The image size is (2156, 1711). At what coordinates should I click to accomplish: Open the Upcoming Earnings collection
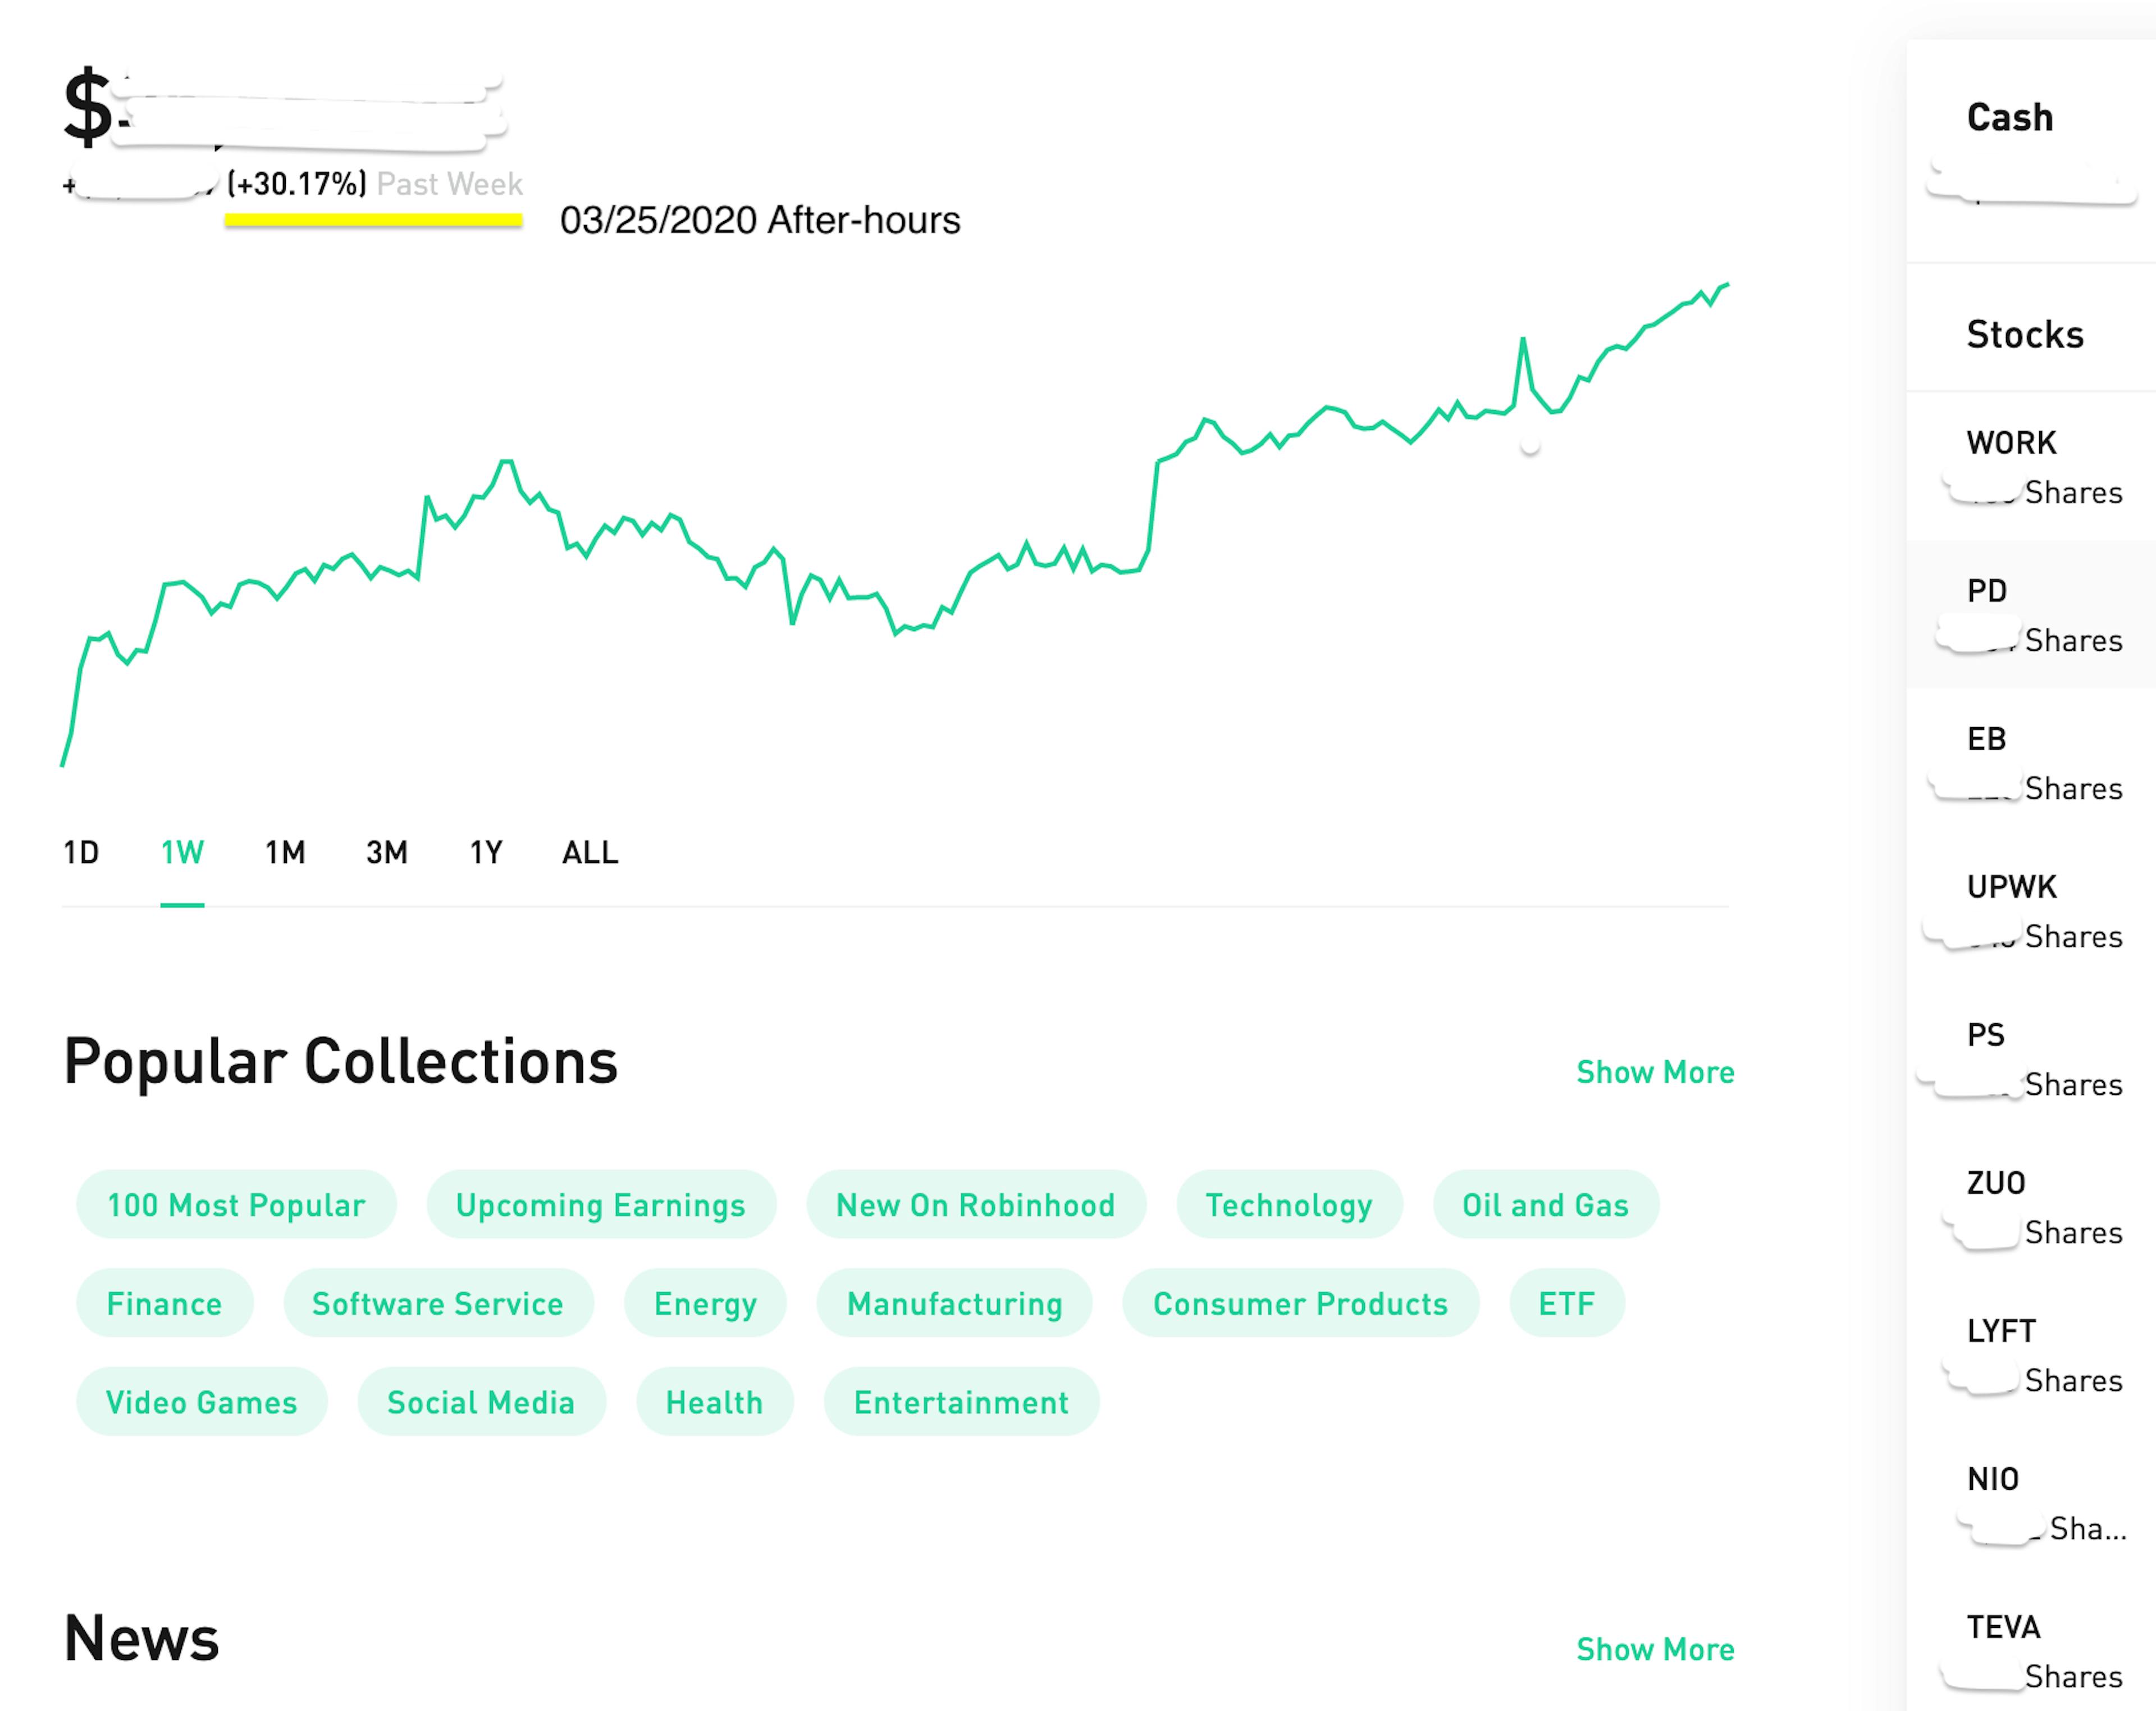(x=601, y=1205)
